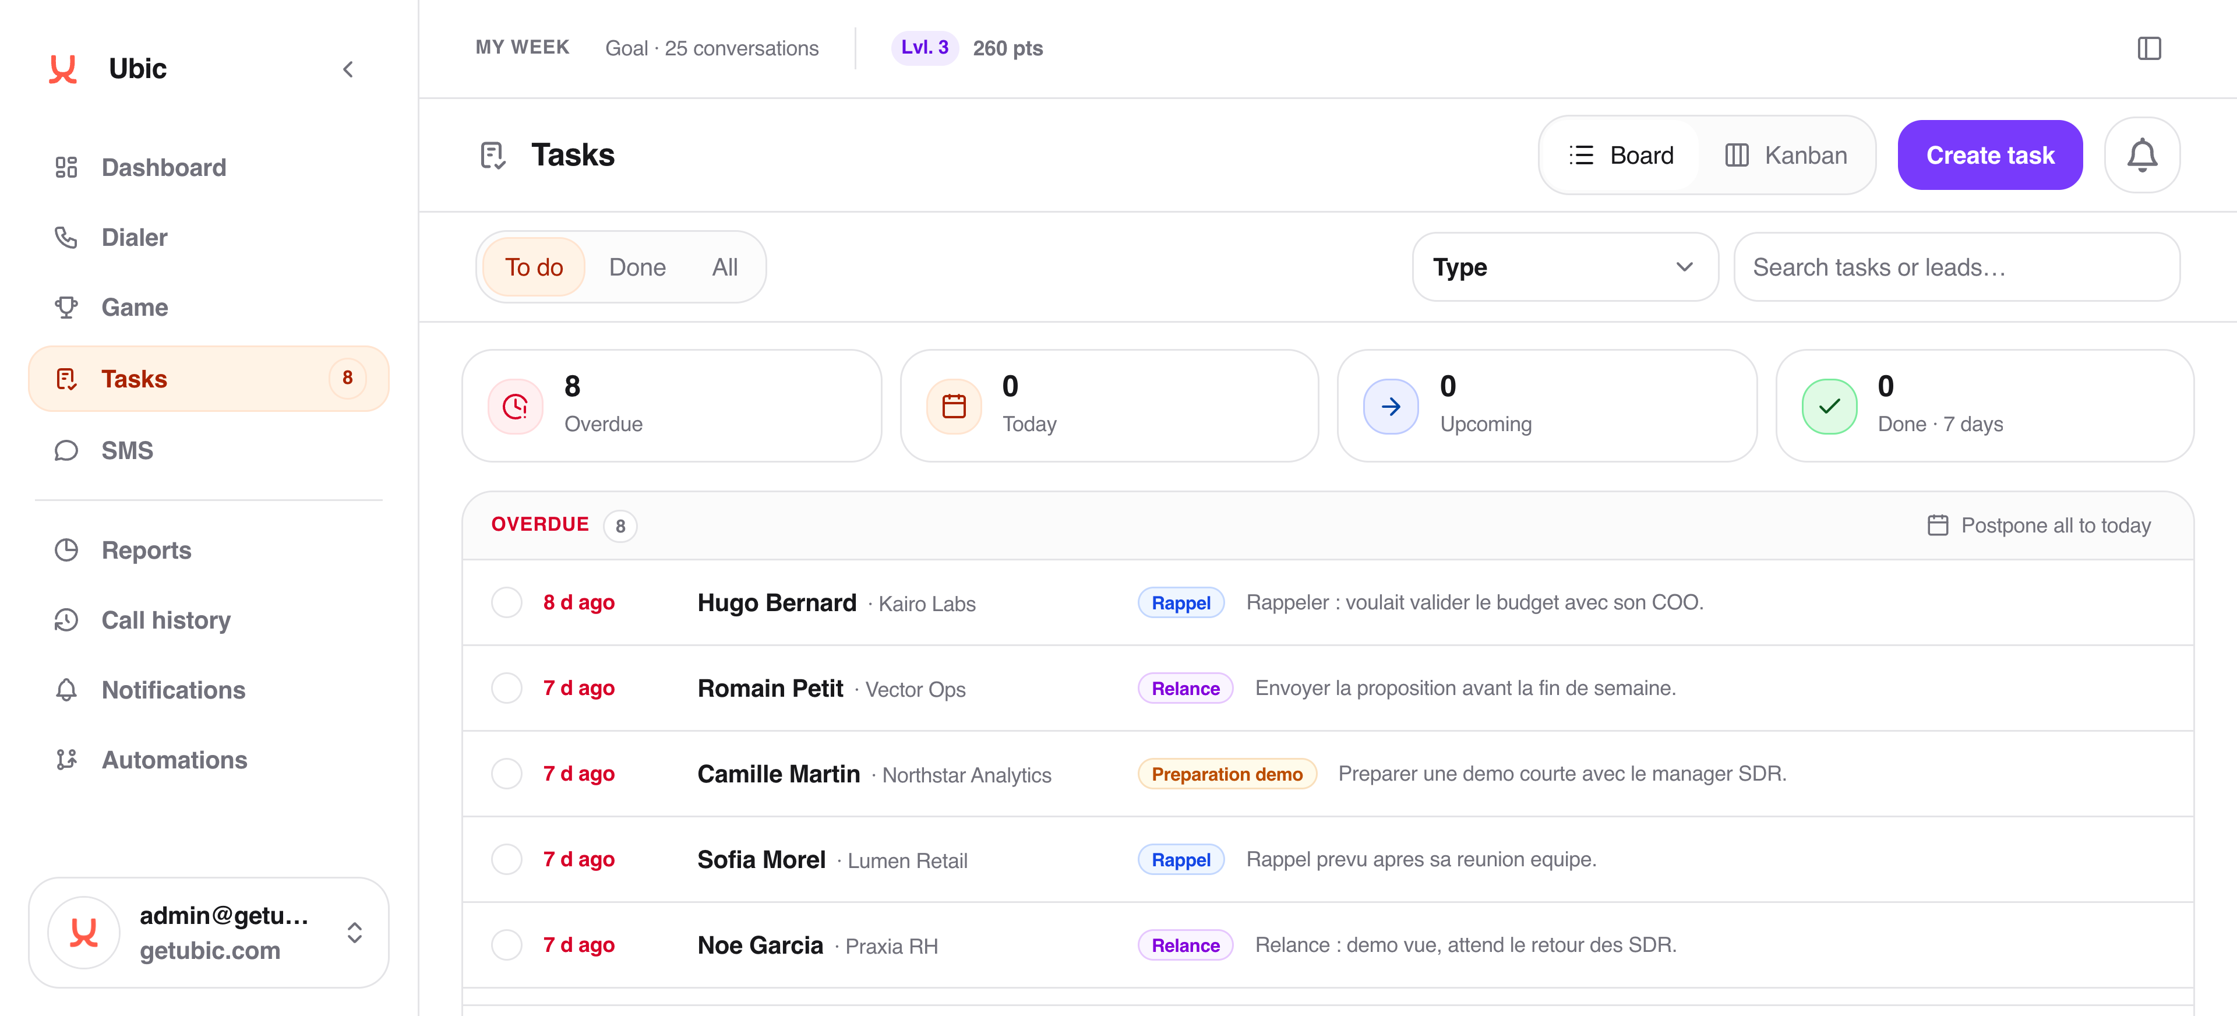The width and height of the screenshot is (2237, 1016).
Task: Switch to the All tab
Action: [724, 267]
